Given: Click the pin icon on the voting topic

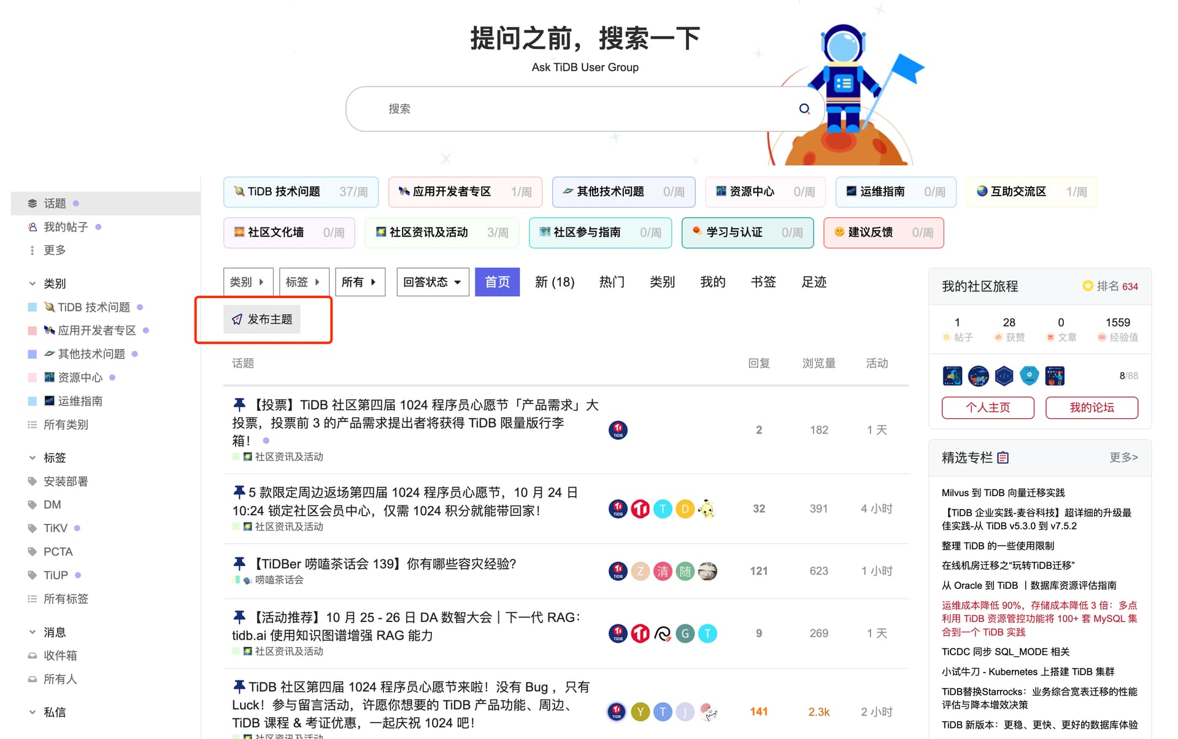Looking at the screenshot, I should (239, 404).
